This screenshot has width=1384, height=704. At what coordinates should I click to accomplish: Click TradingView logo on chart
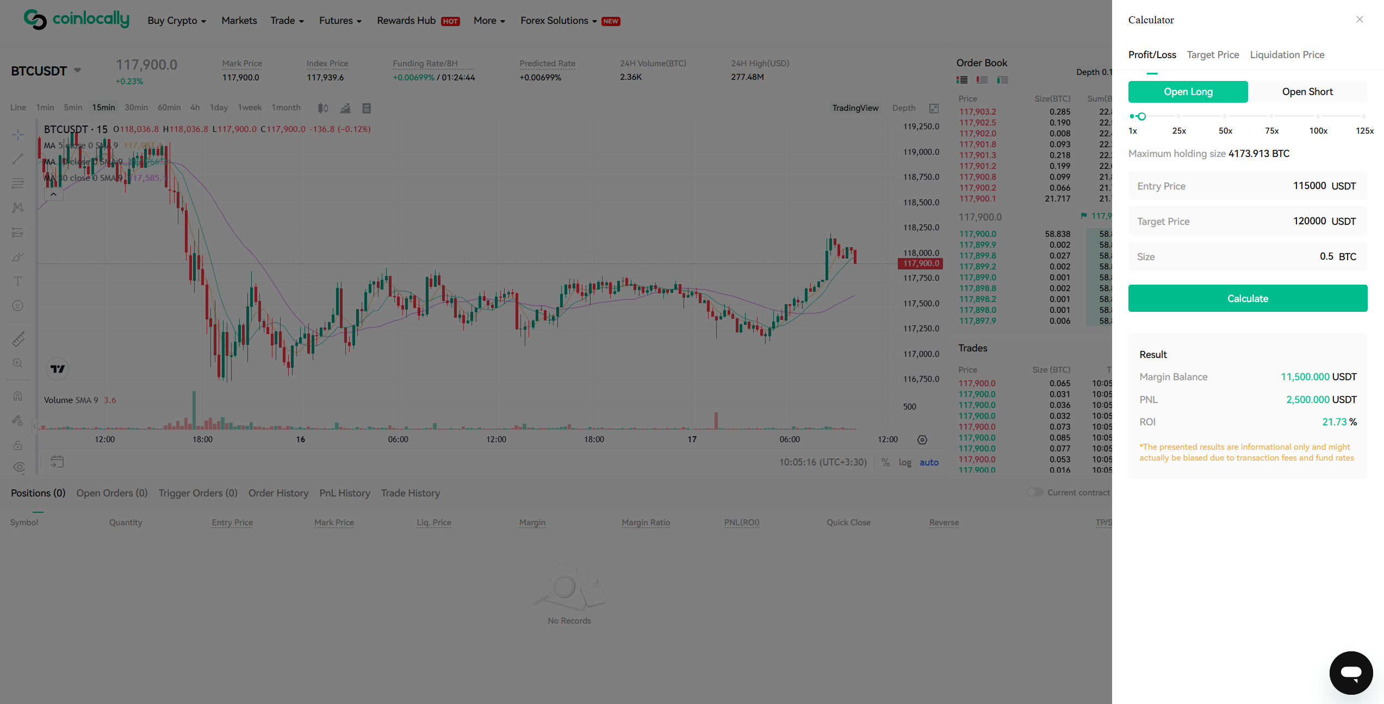(58, 369)
